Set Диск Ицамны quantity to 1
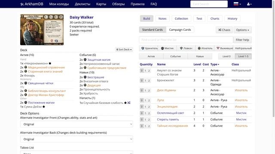 point(145,90)
